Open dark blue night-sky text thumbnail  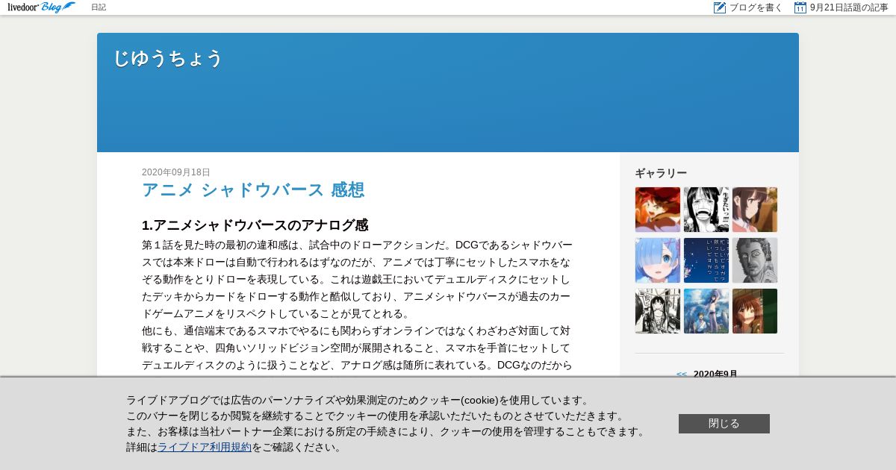coord(706,260)
